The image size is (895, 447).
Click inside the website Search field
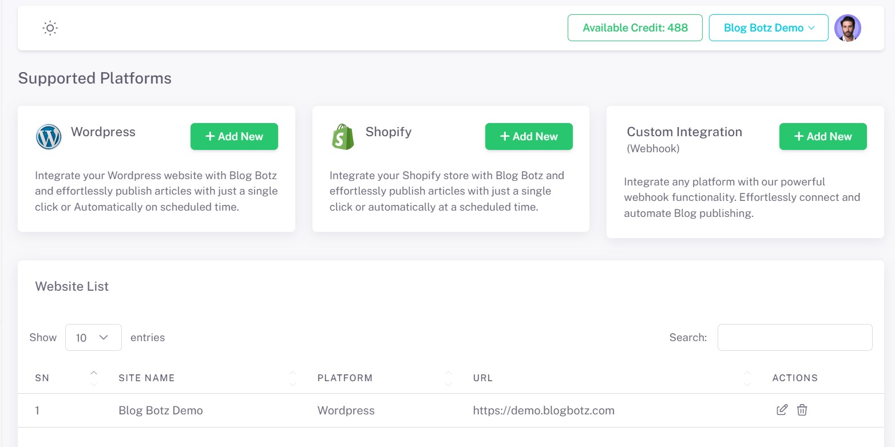click(795, 338)
